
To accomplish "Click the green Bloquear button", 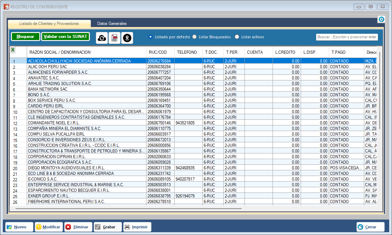I will [x=25, y=37].
